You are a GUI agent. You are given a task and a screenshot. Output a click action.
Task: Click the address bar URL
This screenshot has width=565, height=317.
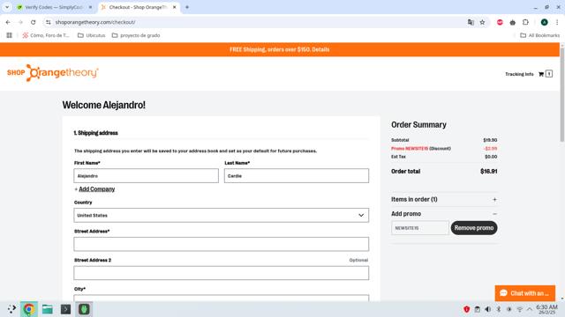pos(95,22)
